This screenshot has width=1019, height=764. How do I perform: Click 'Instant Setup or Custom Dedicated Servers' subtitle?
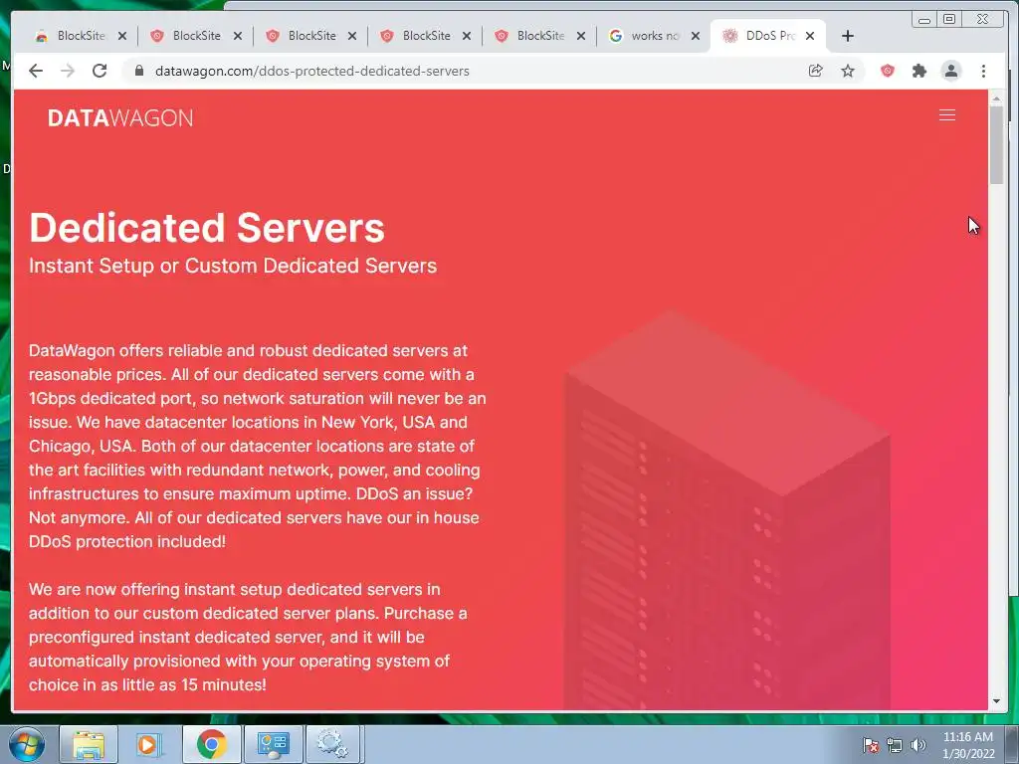[233, 266]
